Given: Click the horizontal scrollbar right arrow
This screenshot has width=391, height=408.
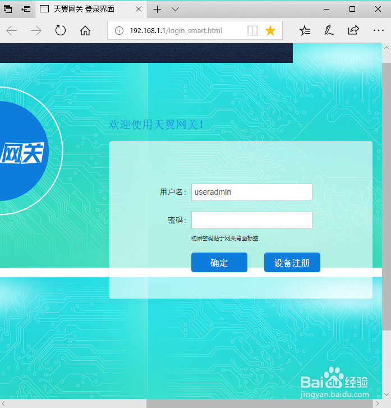Looking at the screenshot, I should [378, 404].
